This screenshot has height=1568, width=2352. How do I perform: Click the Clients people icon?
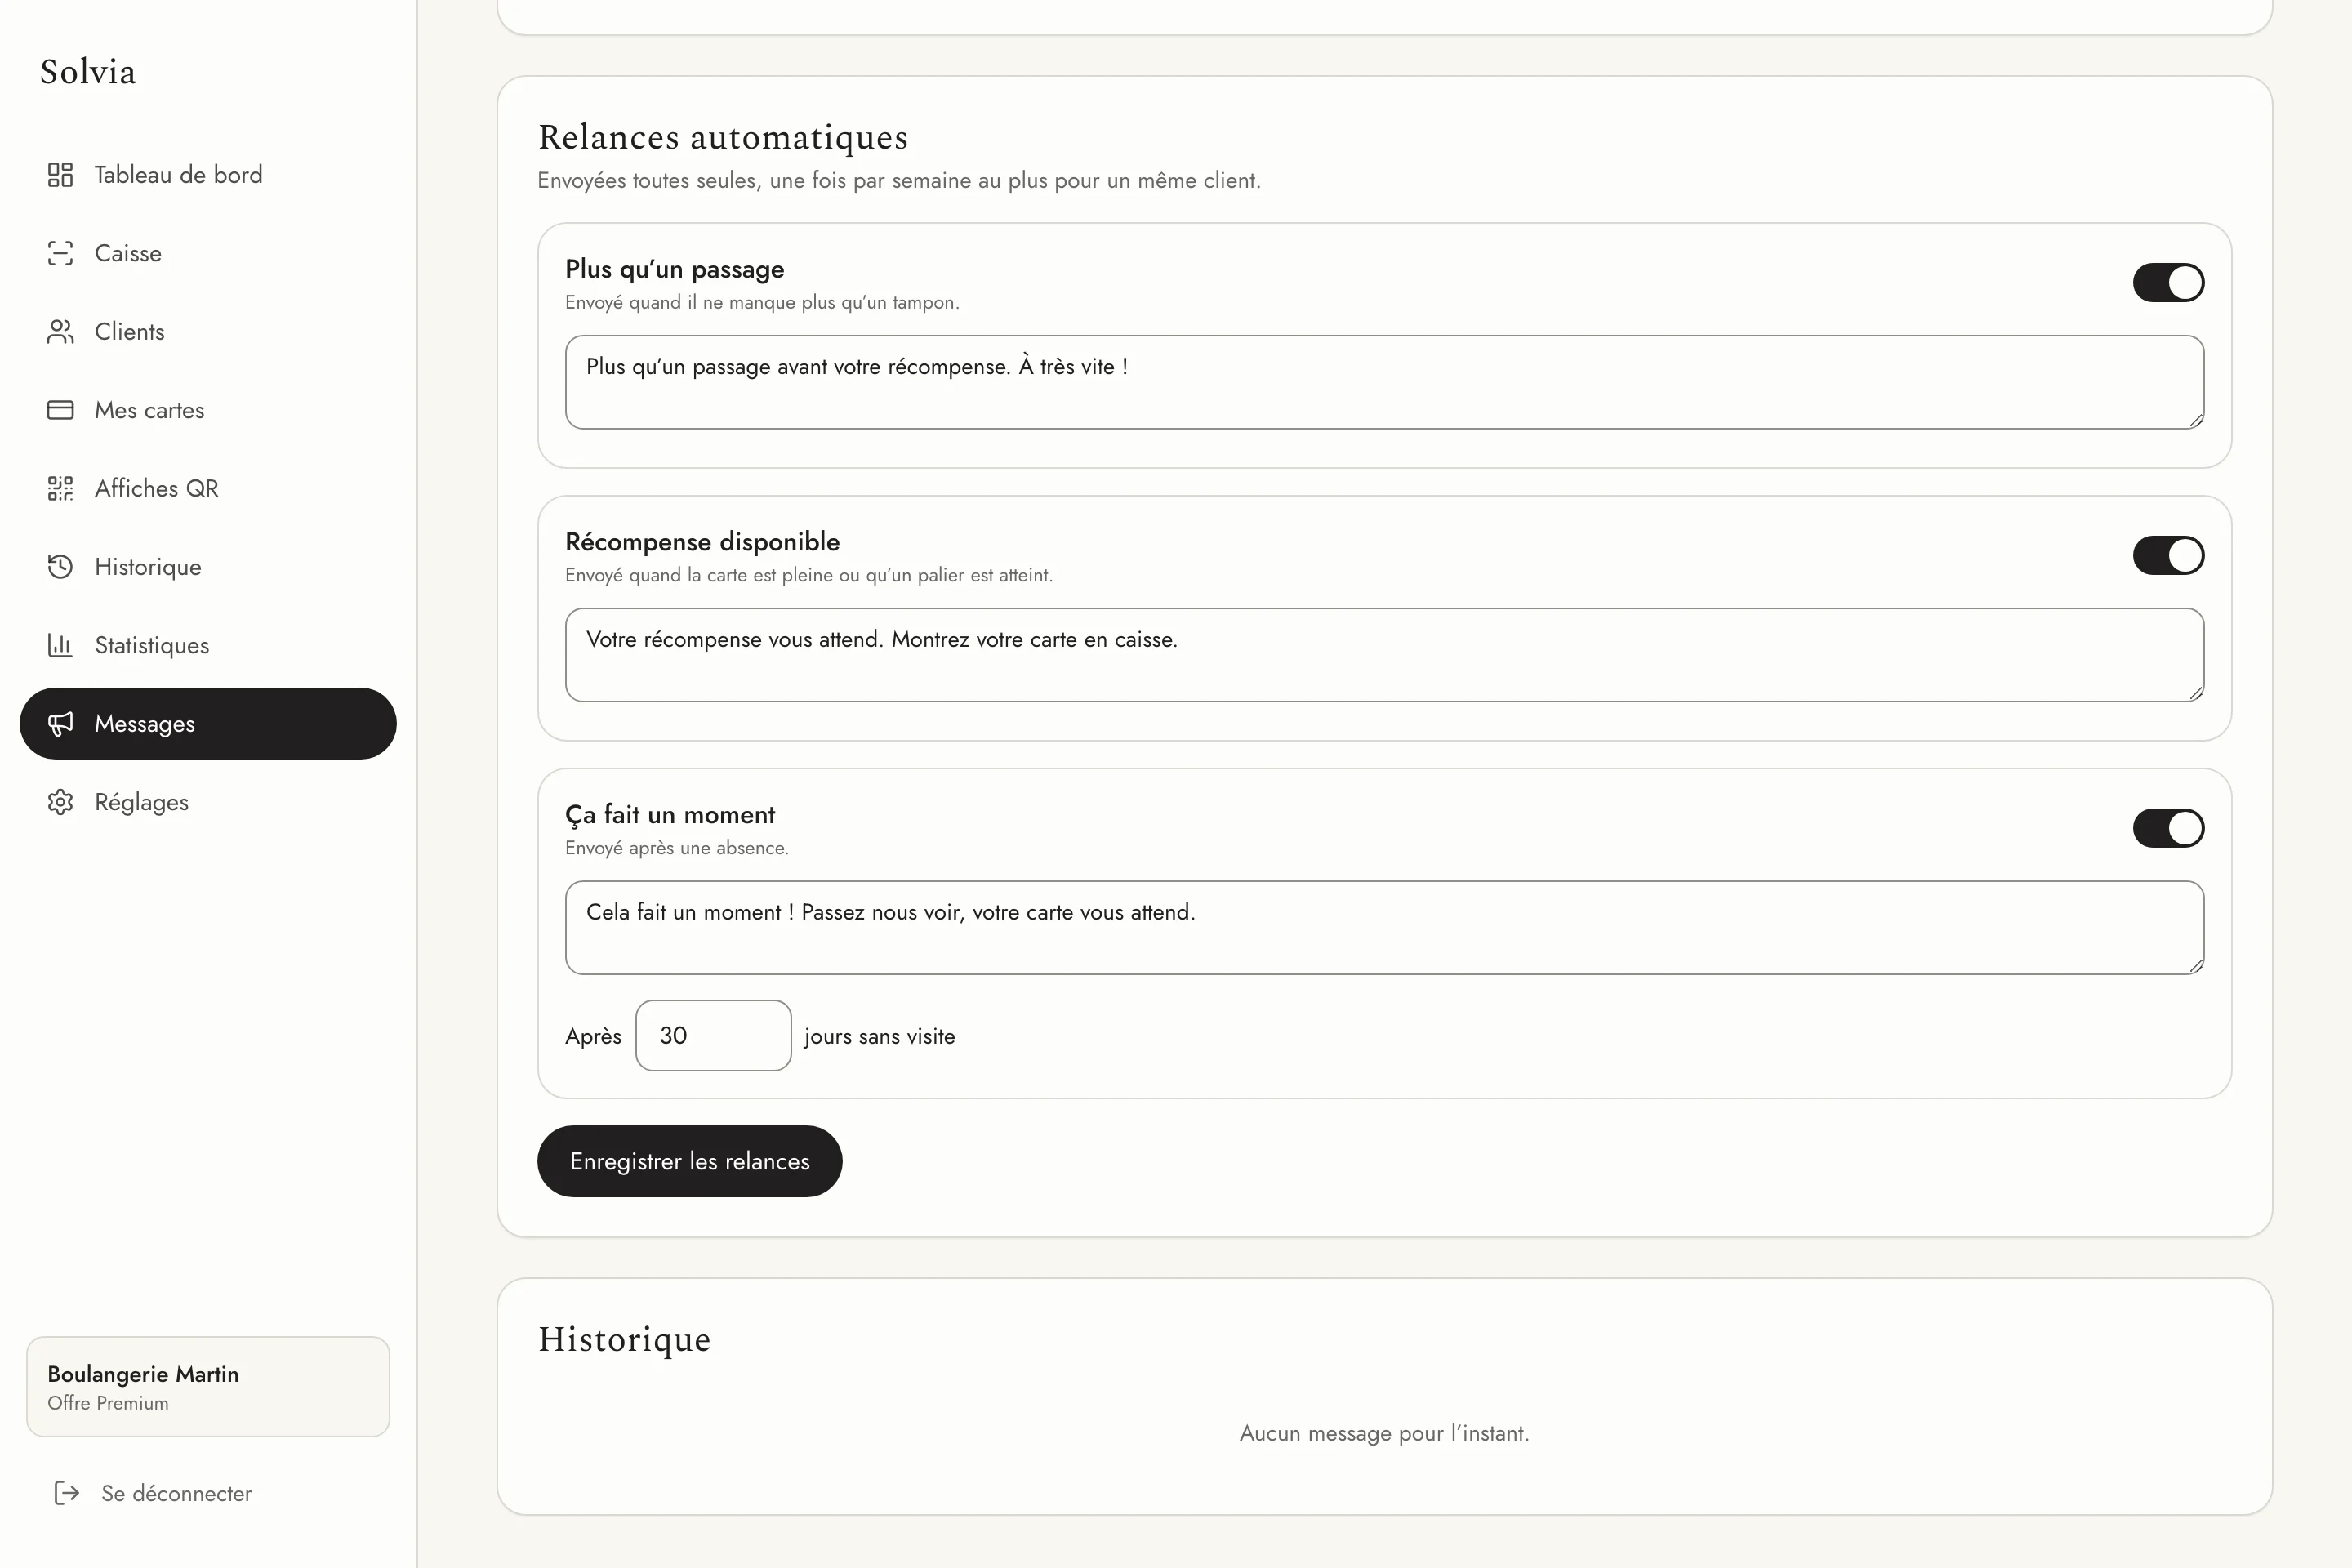60,332
